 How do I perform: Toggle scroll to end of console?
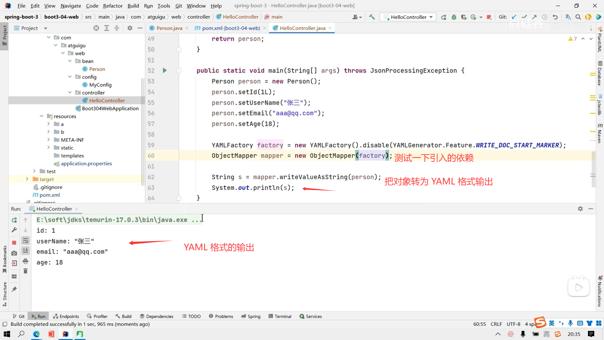(25, 251)
